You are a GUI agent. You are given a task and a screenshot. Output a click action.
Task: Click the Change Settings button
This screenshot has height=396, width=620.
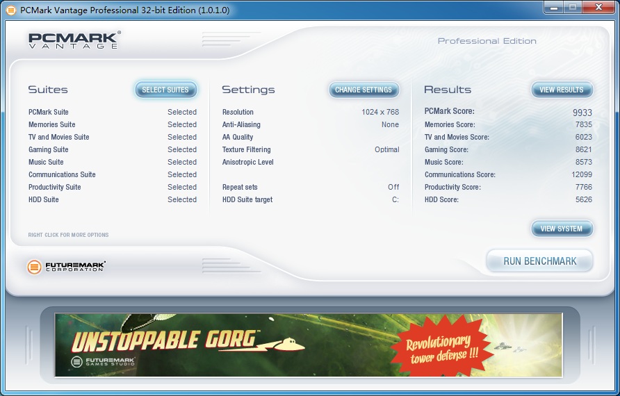[x=364, y=90]
